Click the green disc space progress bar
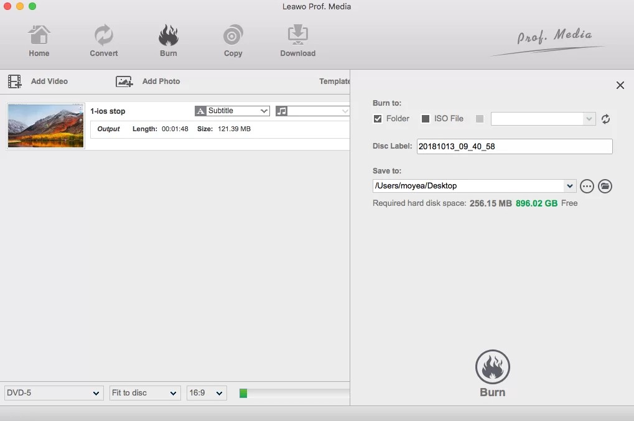634x421 pixels. click(x=243, y=393)
